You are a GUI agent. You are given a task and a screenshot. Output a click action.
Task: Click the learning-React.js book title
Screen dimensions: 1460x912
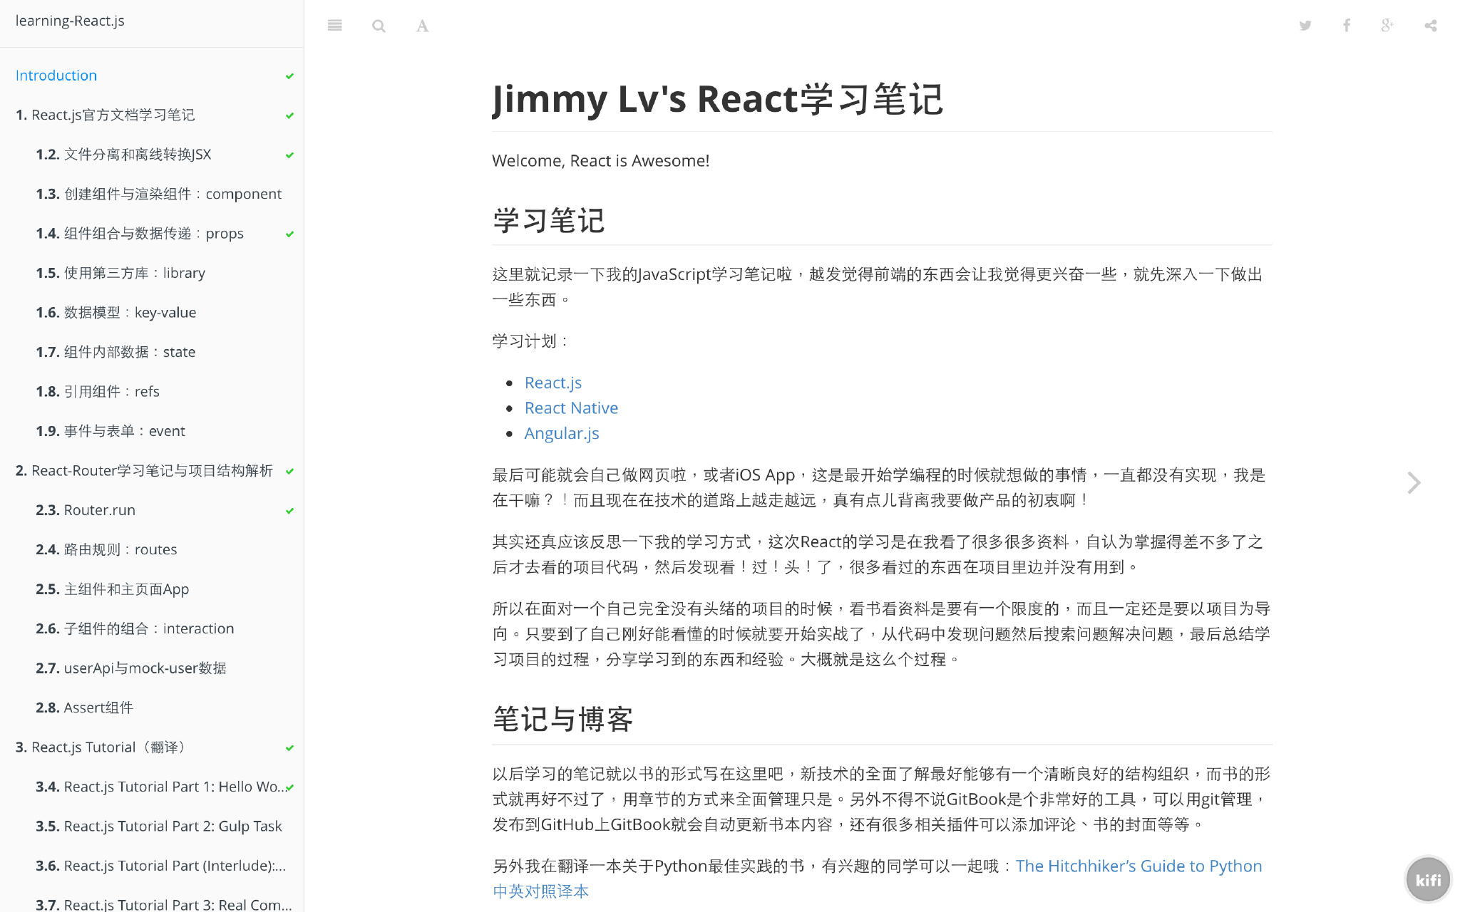click(x=70, y=21)
